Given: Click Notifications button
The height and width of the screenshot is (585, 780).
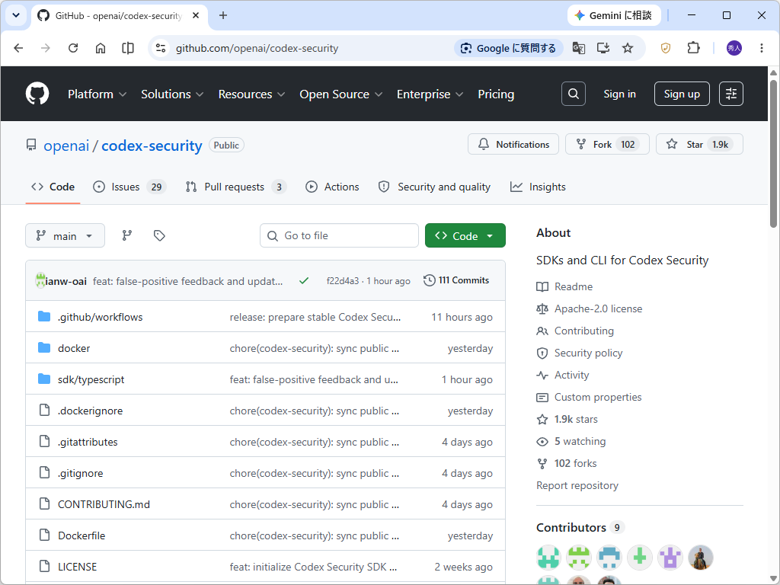Looking at the screenshot, I should click(513, 144).
